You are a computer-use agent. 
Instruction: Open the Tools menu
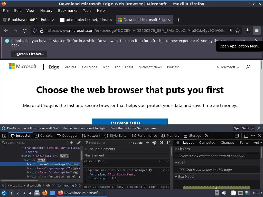pos(87,11)
